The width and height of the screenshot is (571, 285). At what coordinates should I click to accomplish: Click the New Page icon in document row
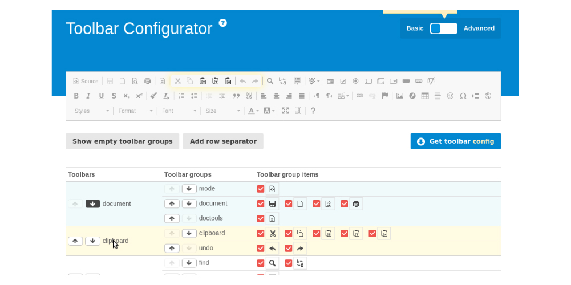click(x=300, y=203)
